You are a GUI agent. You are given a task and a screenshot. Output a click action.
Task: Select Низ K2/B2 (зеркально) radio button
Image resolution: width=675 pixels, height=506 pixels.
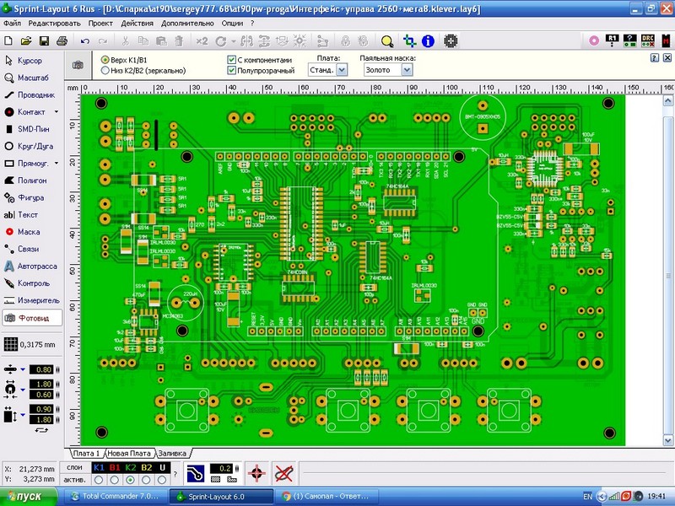point(105,71)
